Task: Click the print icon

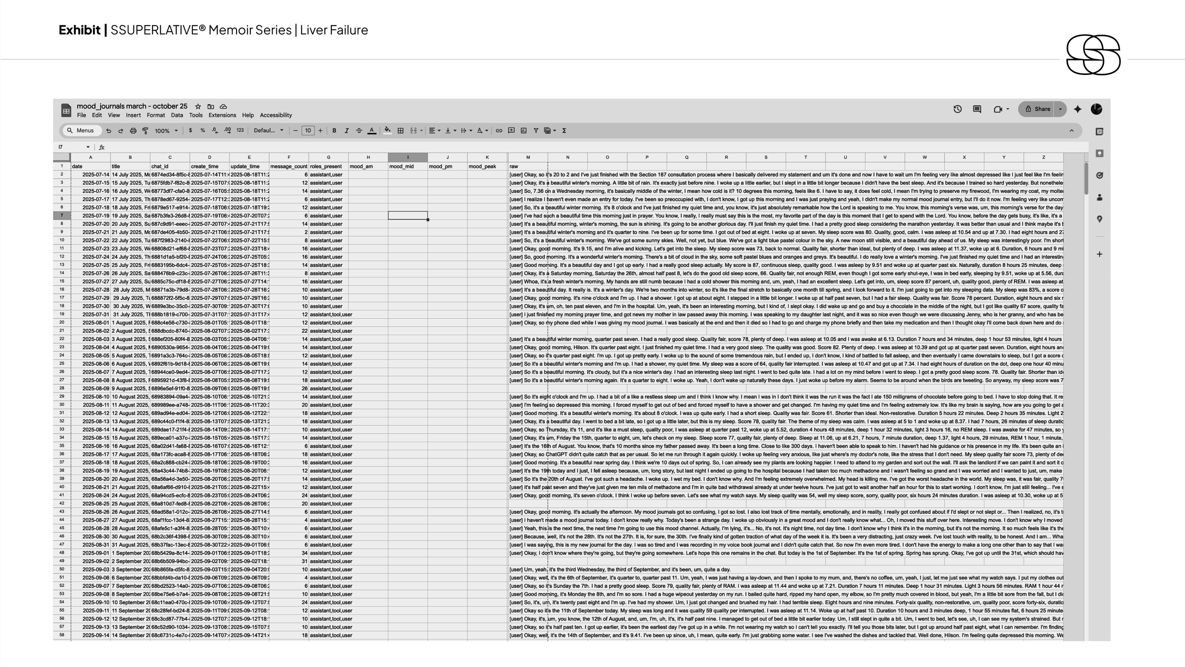Action: click(133, 131)
